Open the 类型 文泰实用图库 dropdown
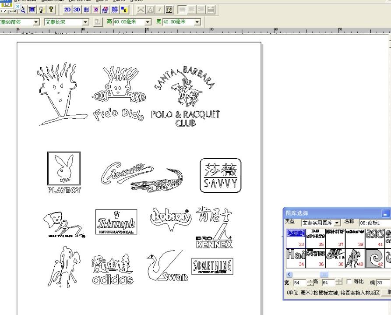 coord(337,223)
